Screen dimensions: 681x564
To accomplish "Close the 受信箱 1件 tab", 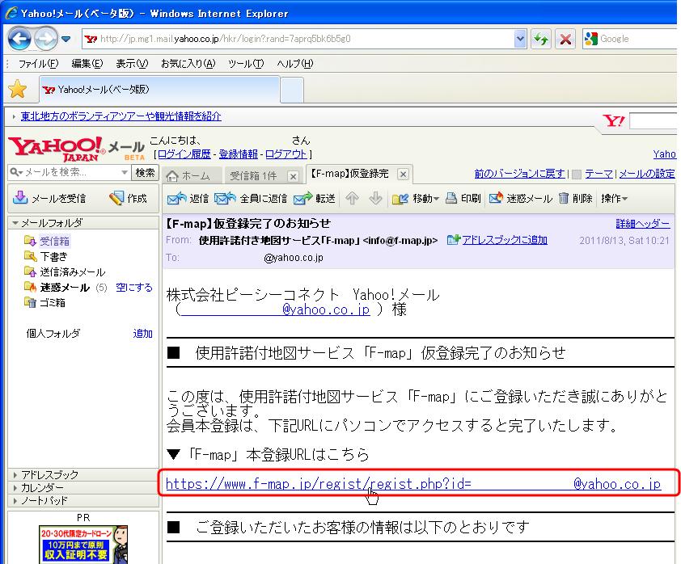I will pyautogui.click(x=293, y=176).
